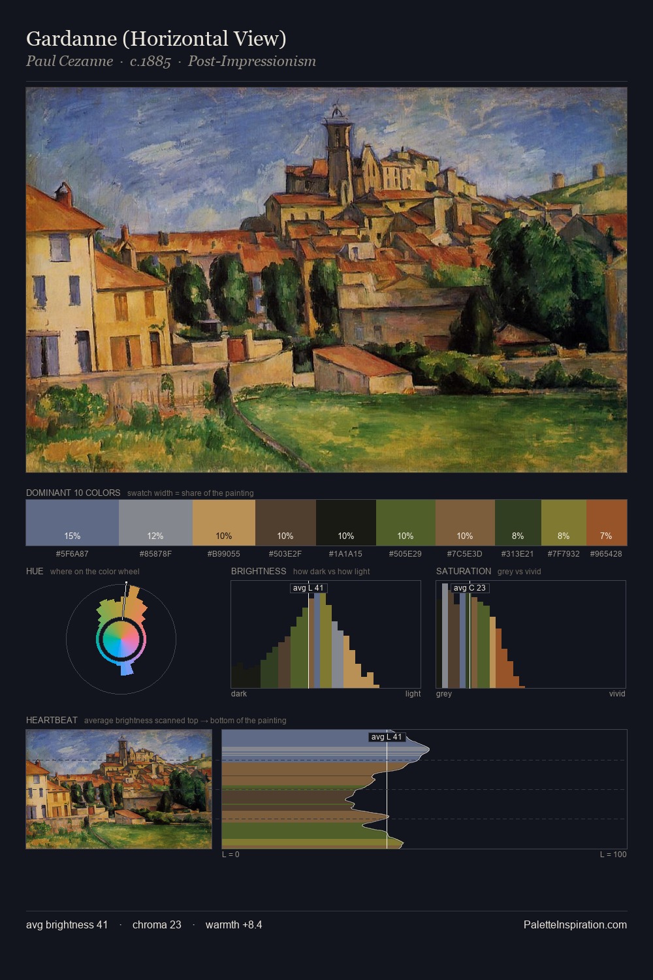Click the 'HUE' section heading
653x980 pixels.
point(35,571)
